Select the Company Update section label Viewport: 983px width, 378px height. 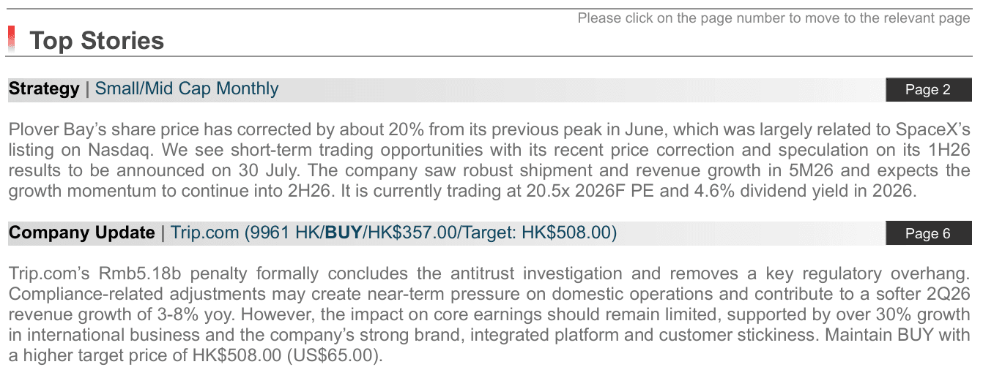[x=81, y=233]
